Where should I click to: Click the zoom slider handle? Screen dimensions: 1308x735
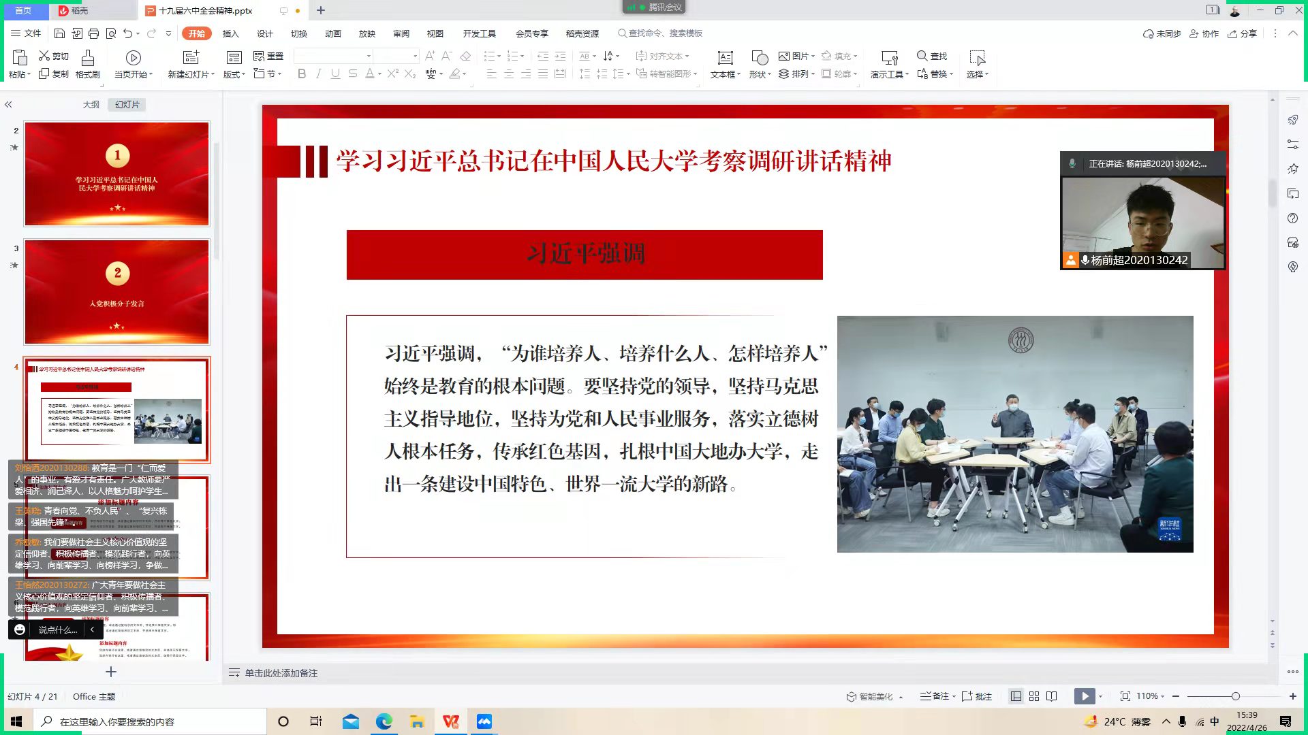point(1235,696)
